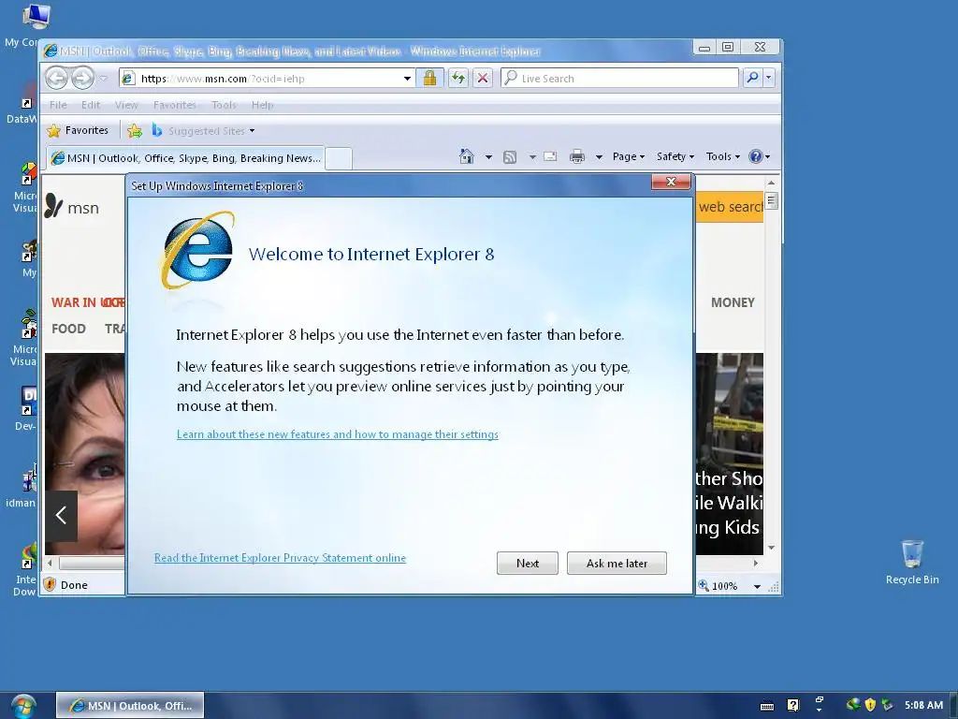Click the magnifier Search button
This screenshot has width=958, height=719.
pyautogui.click(x=753, y=78)
